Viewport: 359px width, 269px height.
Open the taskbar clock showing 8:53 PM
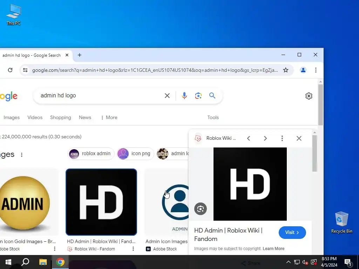pos(329,262)
